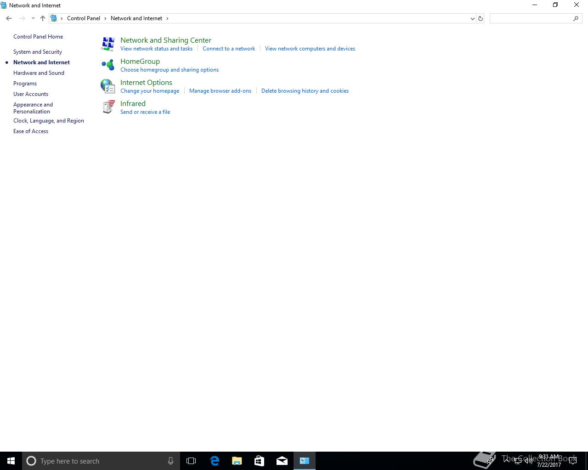Open the Windows Start menu
The image size is (588, 470).
click(11, 461)
